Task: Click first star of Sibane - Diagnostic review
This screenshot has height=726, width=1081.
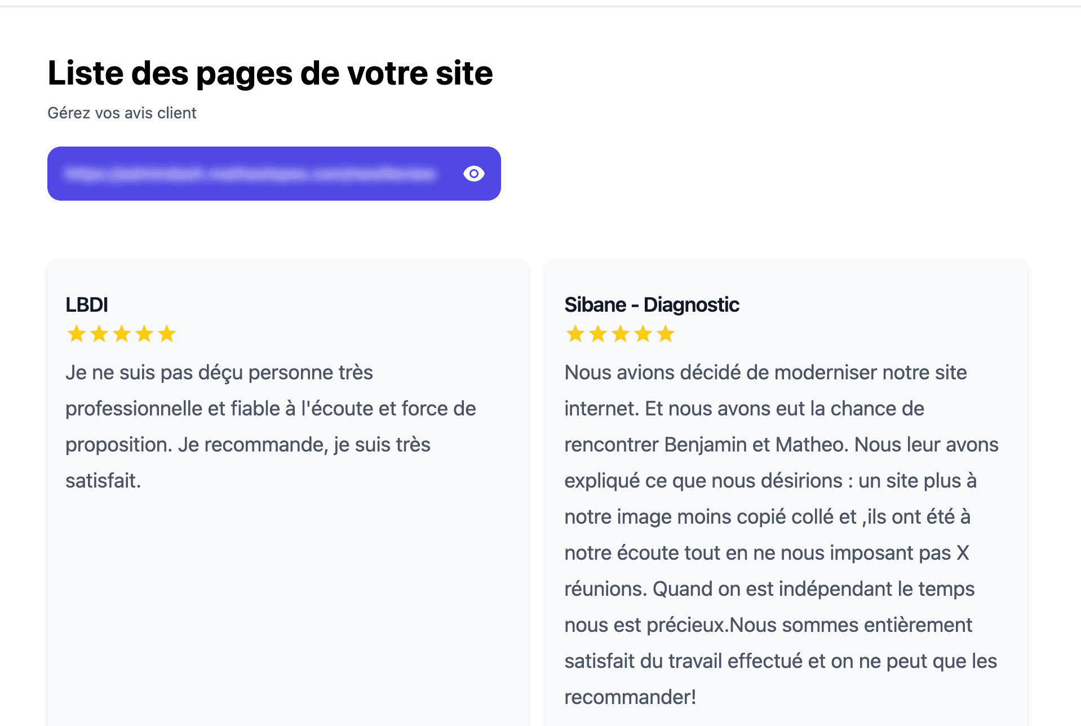Action: (575, 334)
